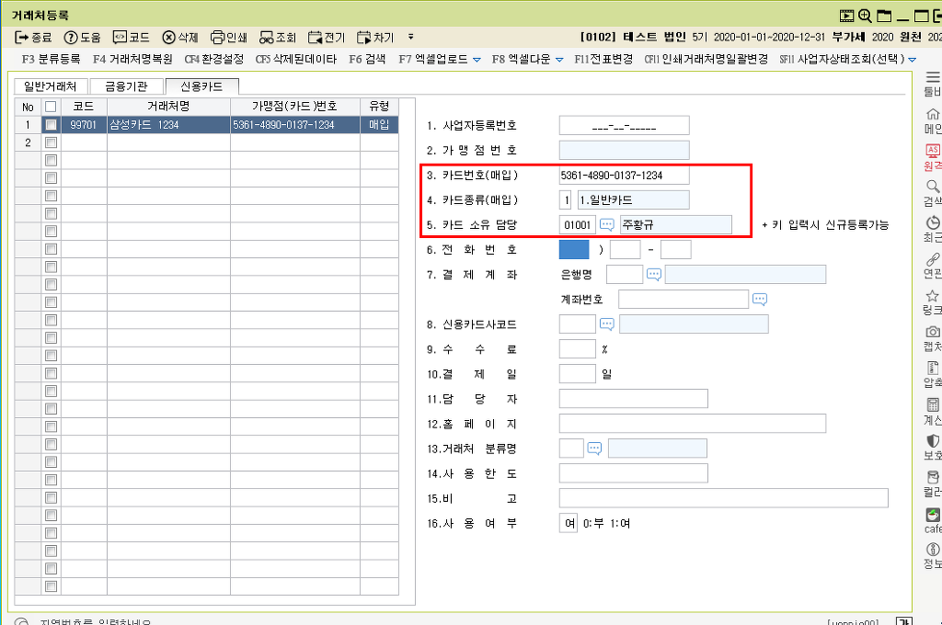Open the toolbar overflow arrow after 차기

(411, 37)
